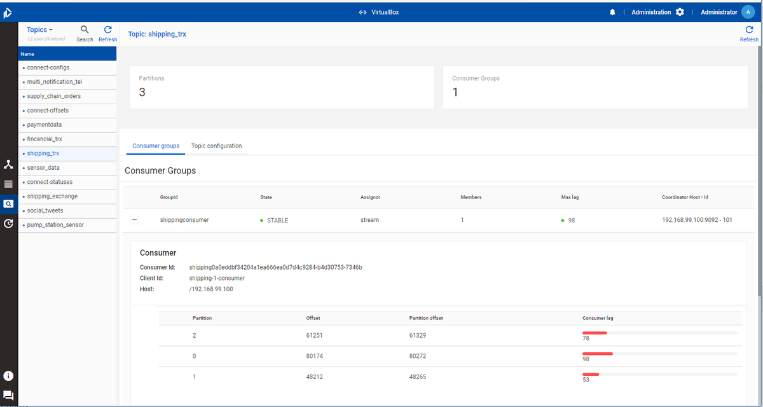Open the topology (hierarchy) sidebar icon
The height and width of the screenshot is (407, 763).
8,165
